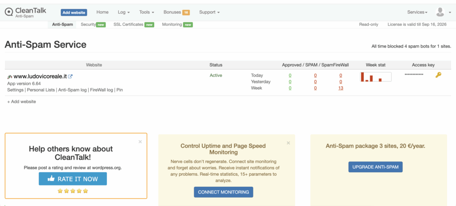The height and width of the screenshot is (206, 456).
Task: Click Anti-Spam package 3 sites, 20 €/year text
Action: click(x=375, y=146)
